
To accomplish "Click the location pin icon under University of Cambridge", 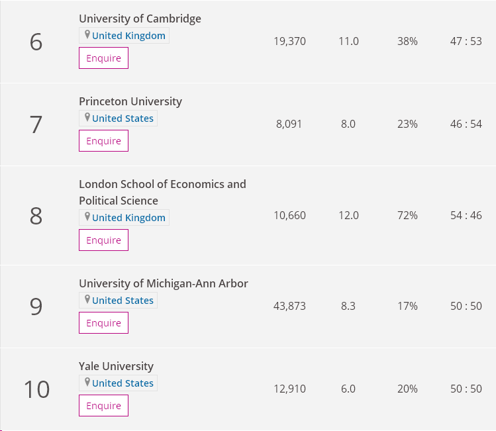I will tap(87, 35).
